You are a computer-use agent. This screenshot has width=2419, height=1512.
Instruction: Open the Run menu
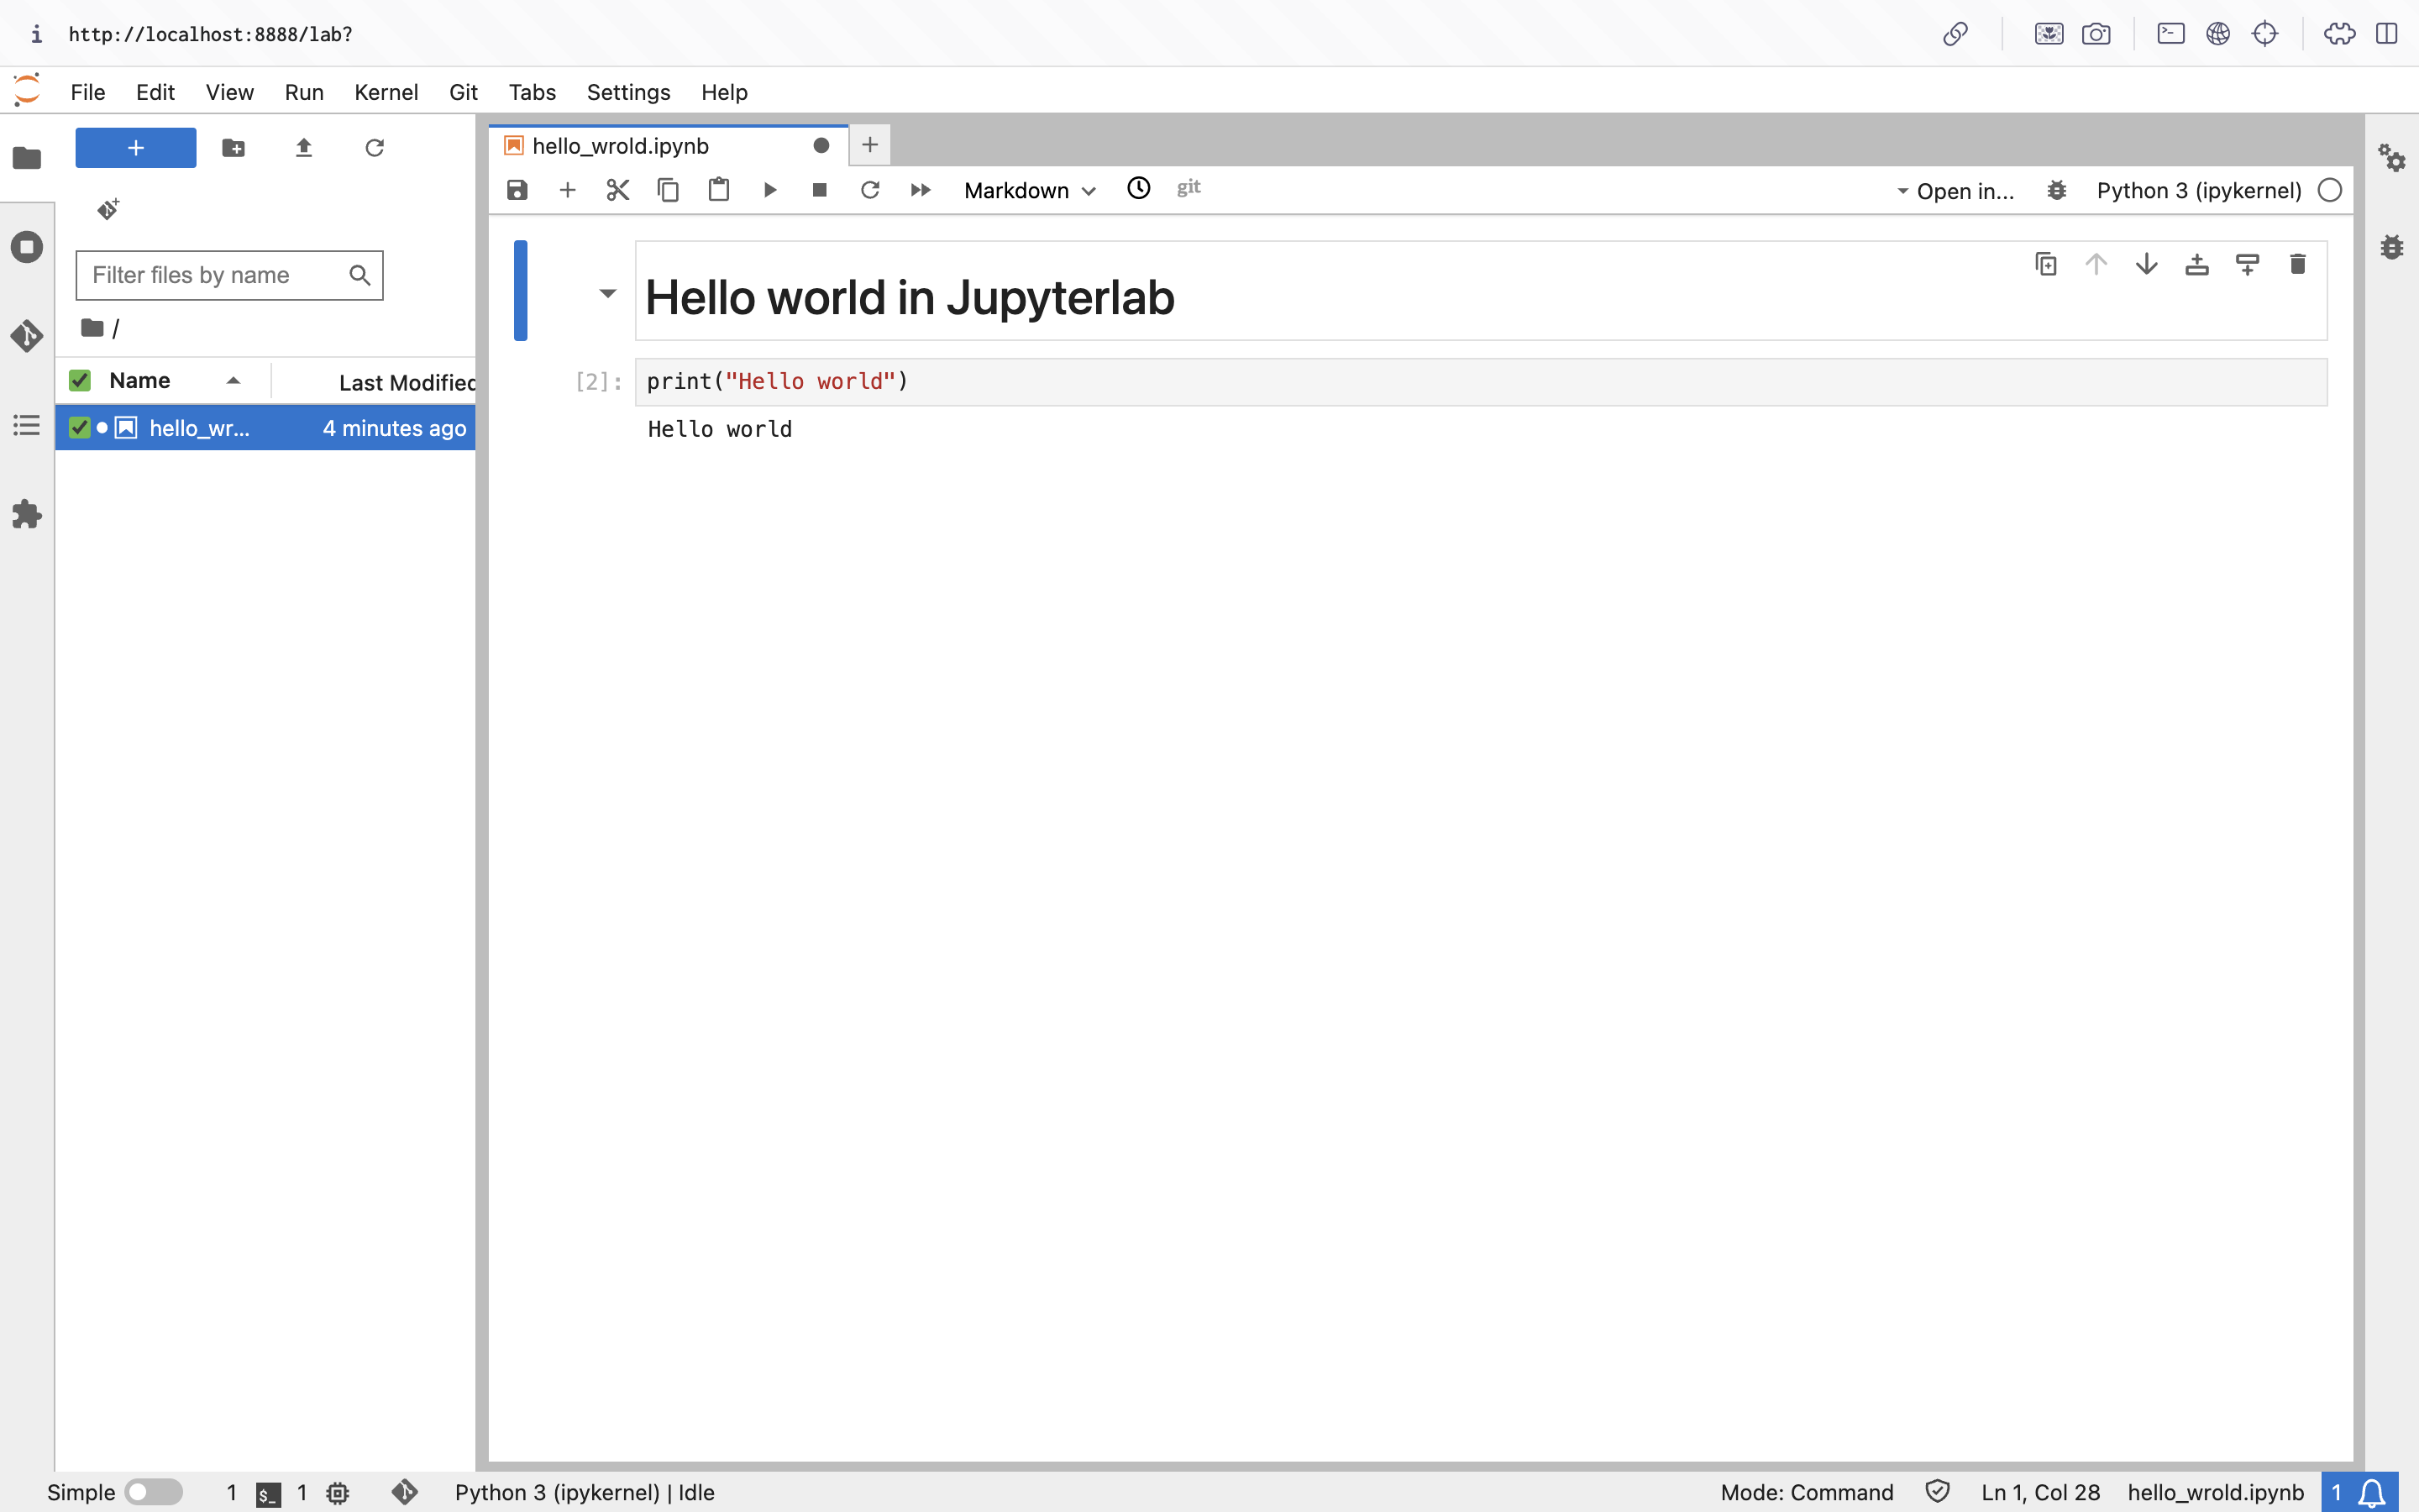pos(304,92)
